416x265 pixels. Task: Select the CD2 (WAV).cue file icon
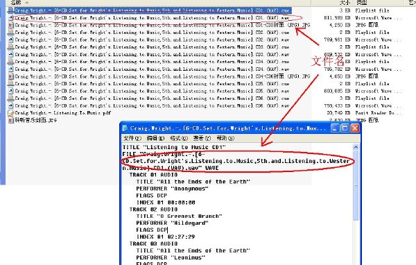point(10,33)
